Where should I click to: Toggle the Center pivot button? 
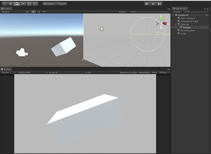(49, 4)
